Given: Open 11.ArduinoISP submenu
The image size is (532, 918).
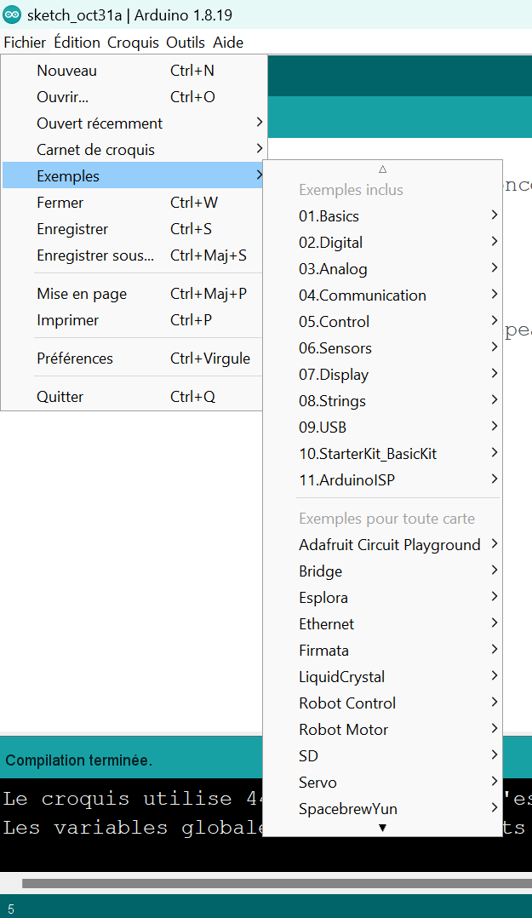Looking at the screenshot, I should click(x=383, y=479).
